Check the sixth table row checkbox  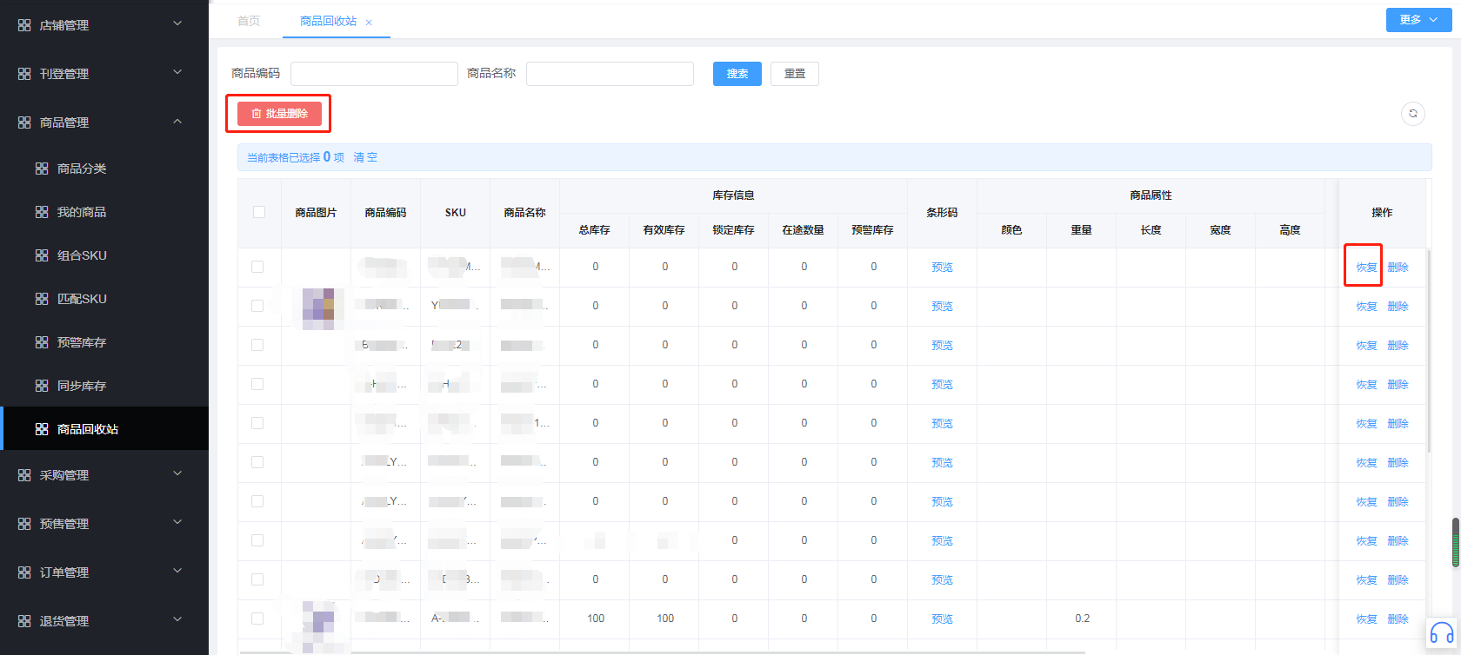click(257, 462)
